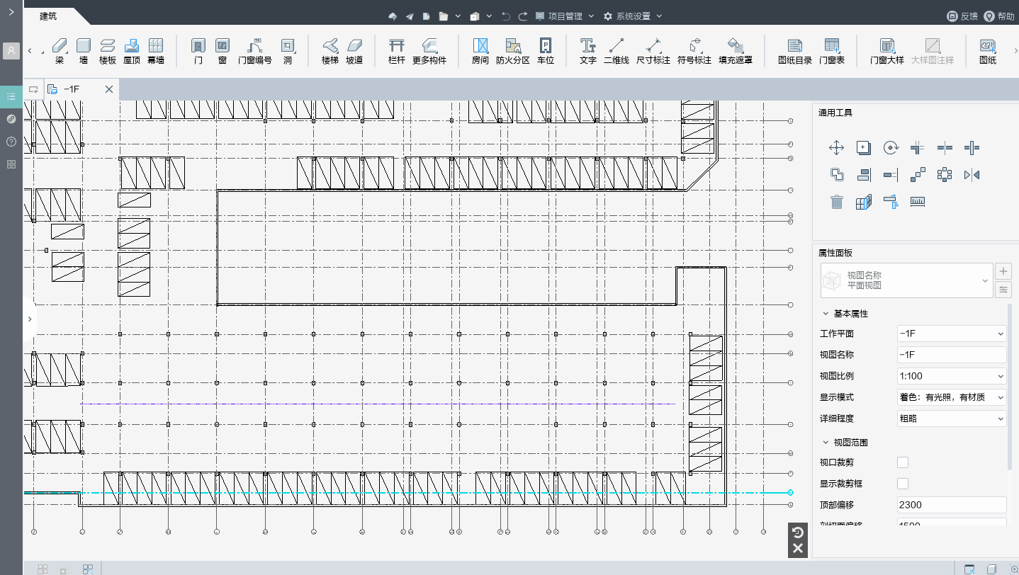The image size is (1019, 575).
Task: Click the cloud upload icon
Action: (x=393, y=16)
